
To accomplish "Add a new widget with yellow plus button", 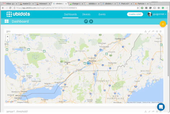I will pyautogui.click(x=163, y=24).
